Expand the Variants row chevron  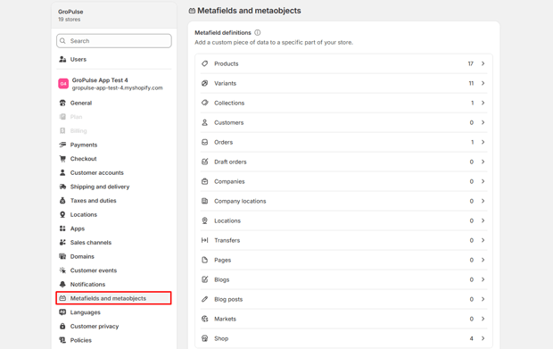pos(483,83)
